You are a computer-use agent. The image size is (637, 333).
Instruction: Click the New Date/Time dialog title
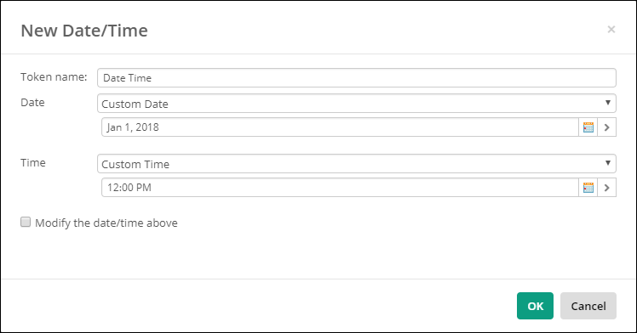tap(84, 31)
